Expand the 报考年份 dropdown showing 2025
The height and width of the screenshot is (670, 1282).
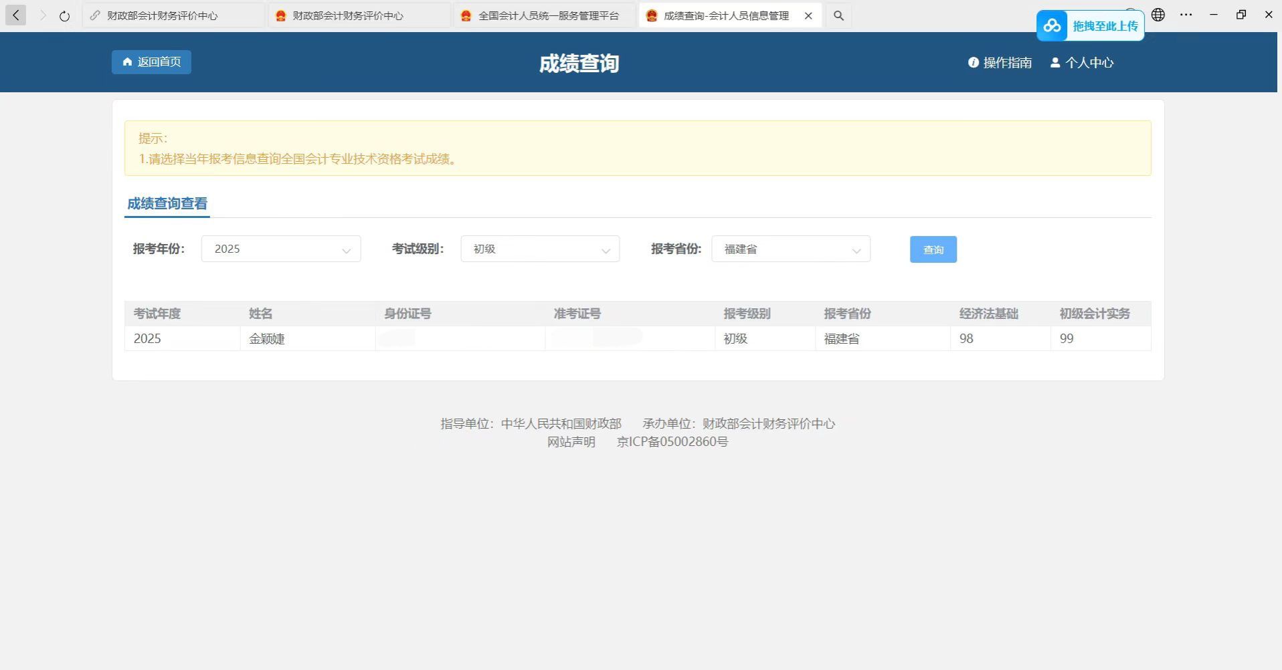click(x=281, y=249)
